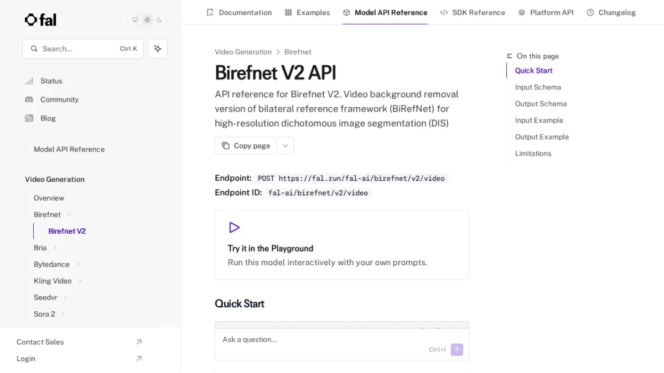Screen dimensions: 664x373
Task: Switch to the Documentation tab
Action: tap(239, 12)
